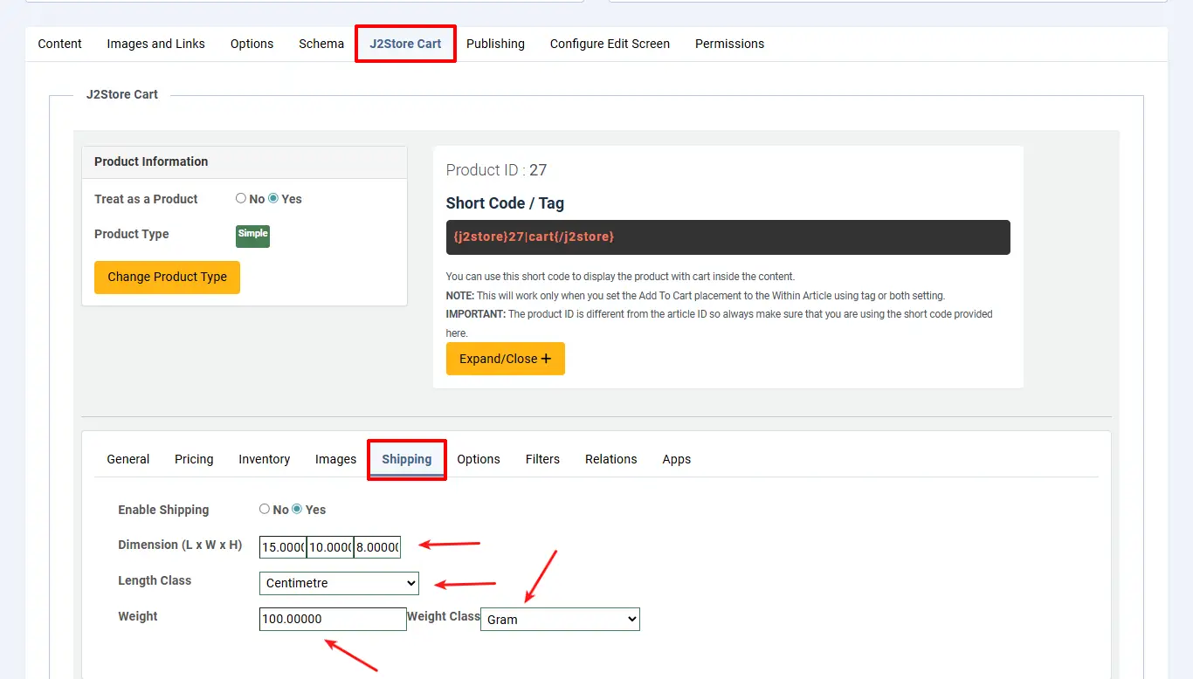Click the Product ID : 27 text
Viewport: 1193px width, 679px height.
tap(496, 170)
